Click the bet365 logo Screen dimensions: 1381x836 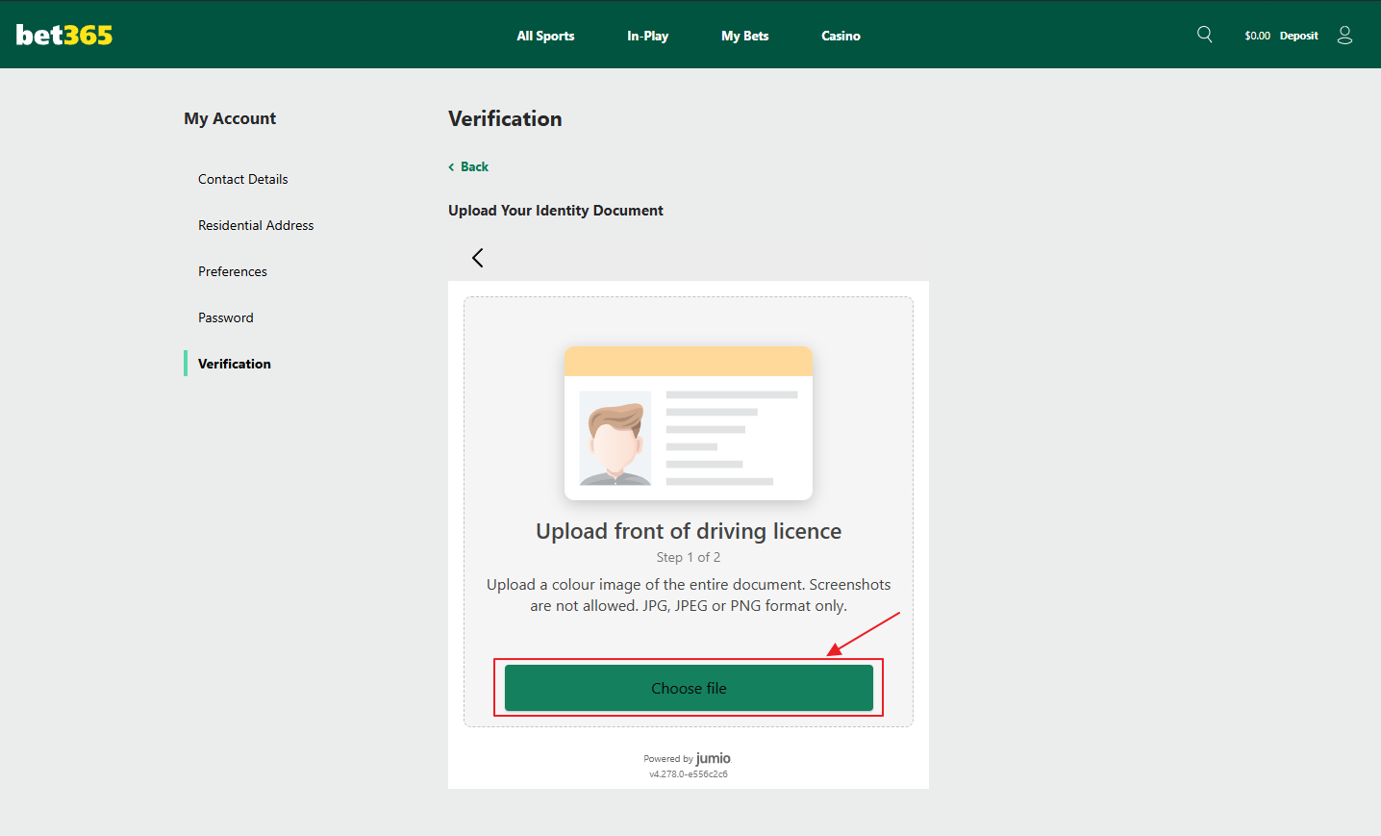pyautogui.click(x=64, y=35)
